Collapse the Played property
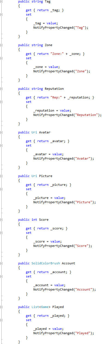The width and height of the screenshot is (102, 344). [1, 307]
